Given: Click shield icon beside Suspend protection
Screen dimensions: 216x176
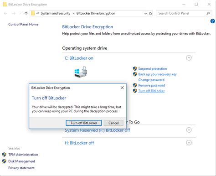Looking at the screenshot, I should [135, 69].
